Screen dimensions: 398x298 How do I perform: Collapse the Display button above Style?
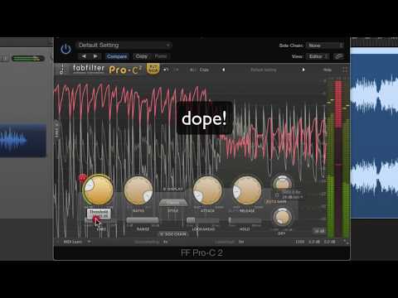(173, 189)
